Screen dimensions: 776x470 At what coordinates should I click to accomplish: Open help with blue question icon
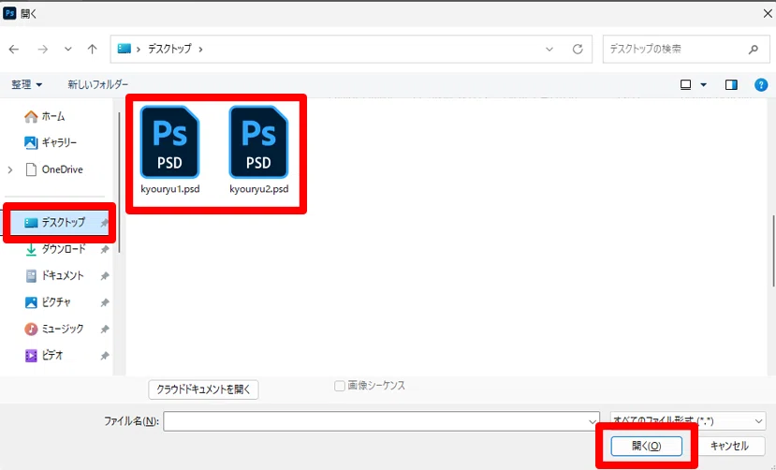point(761,84)
